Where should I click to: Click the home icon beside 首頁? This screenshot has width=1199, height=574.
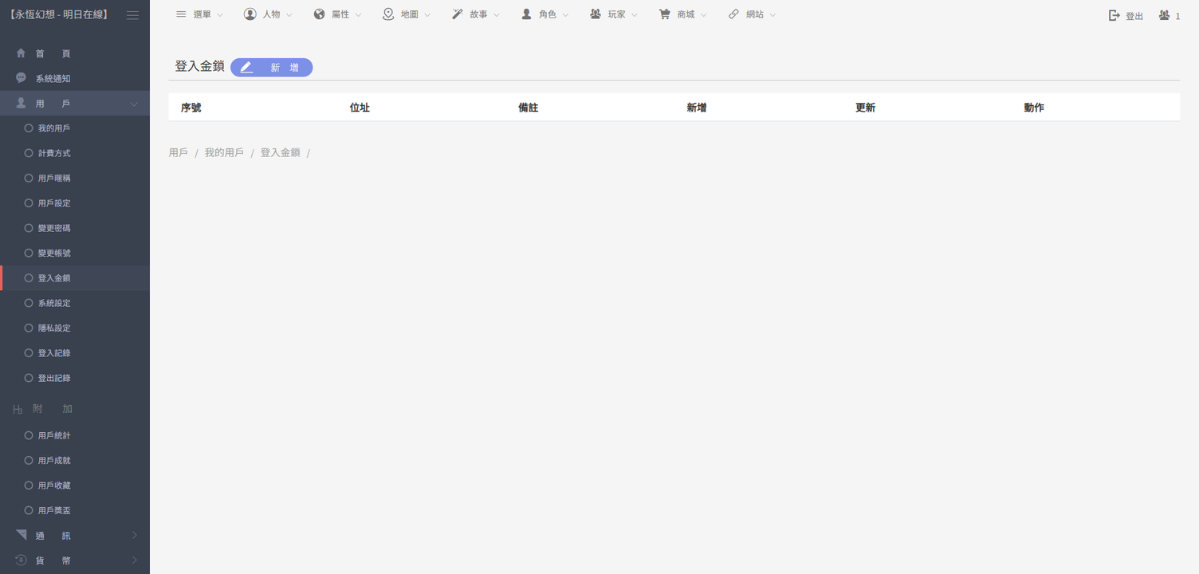pyautogui.click(x=22, y=53)
